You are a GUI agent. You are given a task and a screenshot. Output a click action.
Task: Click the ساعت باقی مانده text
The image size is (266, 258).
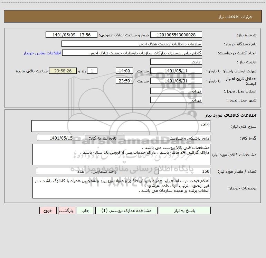[32, 71]
